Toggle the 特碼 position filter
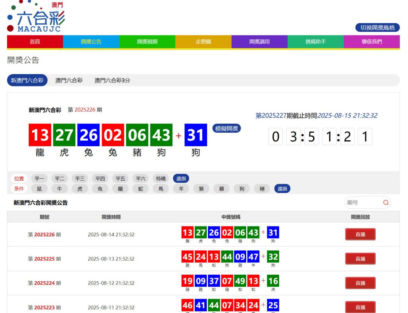The height and width of the screenshot is (313, 408). point(161,179)
